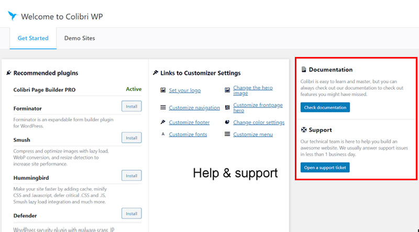Screen dimensions: 419x232
Task: Click the menu lines icon beside Customize menu
Action: pyautogui.click(x=227, y=134)
